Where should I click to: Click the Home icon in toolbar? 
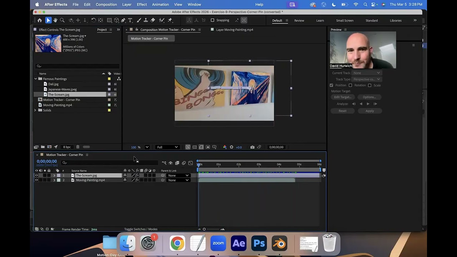pyautogui.click(x=40, y=20)
